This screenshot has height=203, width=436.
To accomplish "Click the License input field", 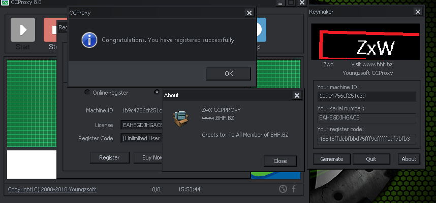I will coord(142,125).
